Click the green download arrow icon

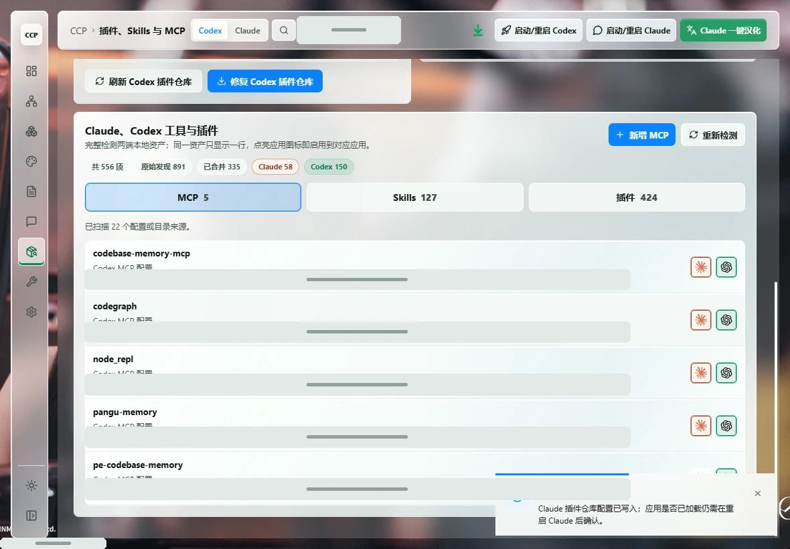click(477, 31)
